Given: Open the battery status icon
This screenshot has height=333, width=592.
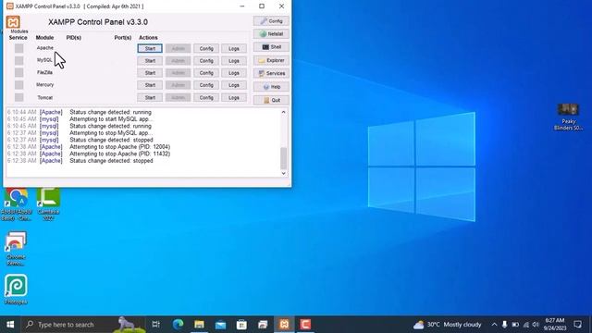Looking at the screenshot, I should [x=515, y=325].
